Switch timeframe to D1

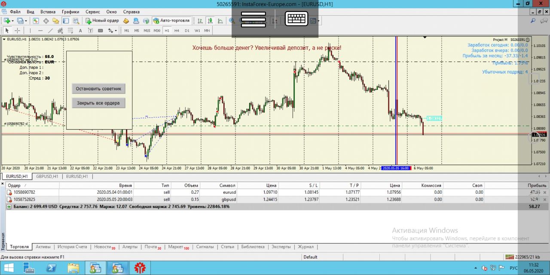click(x=187, y=31)
